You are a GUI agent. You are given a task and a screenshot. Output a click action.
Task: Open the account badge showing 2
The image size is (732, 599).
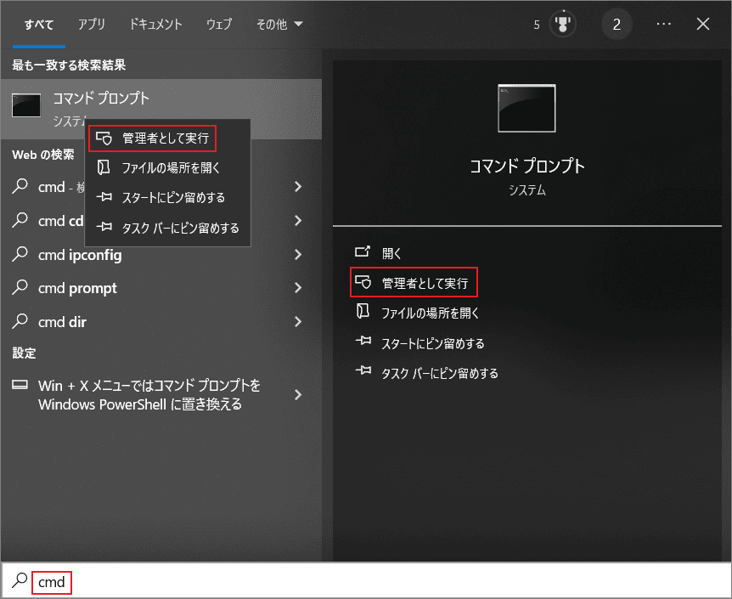[617, 25]
